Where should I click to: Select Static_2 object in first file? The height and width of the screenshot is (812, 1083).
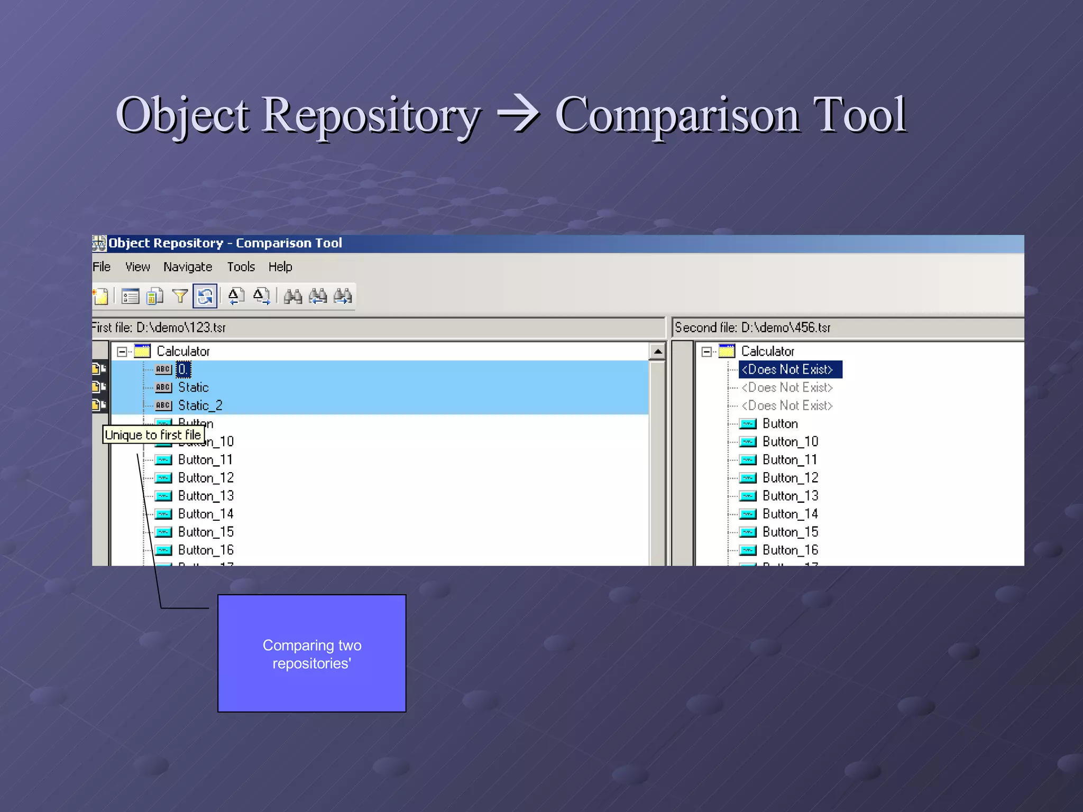pyautogui.click(x=200, y=405)
